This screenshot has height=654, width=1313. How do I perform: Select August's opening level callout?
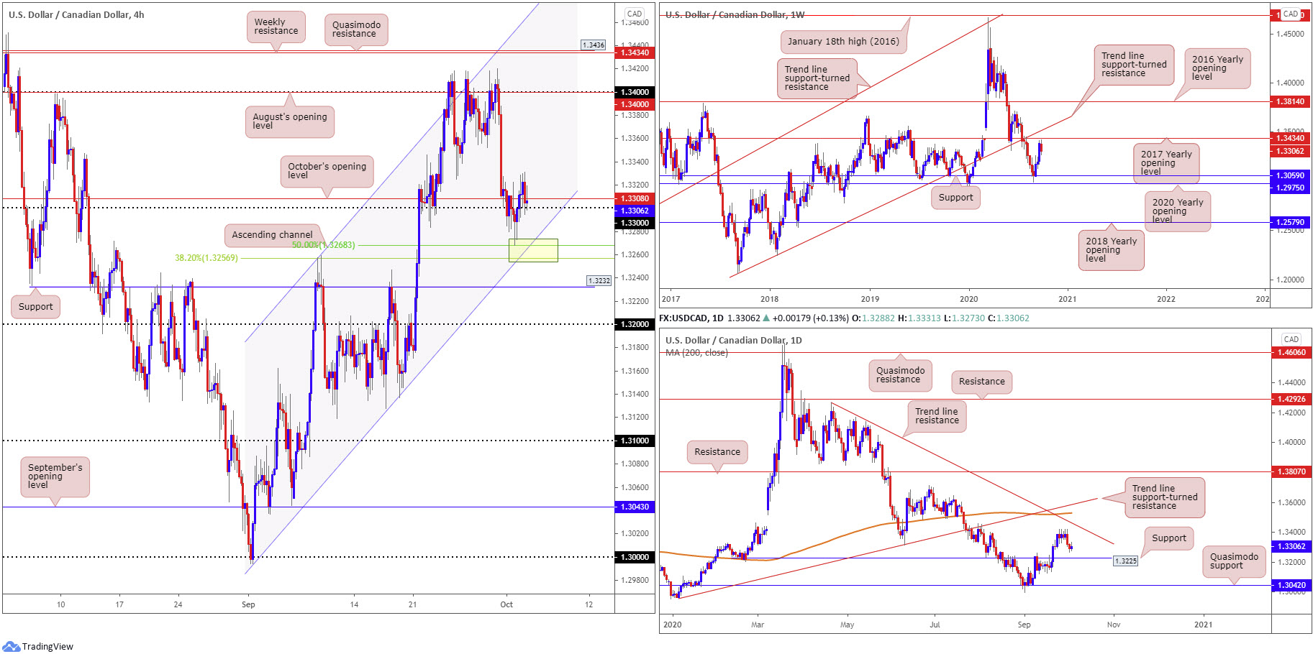click(290, 121)
